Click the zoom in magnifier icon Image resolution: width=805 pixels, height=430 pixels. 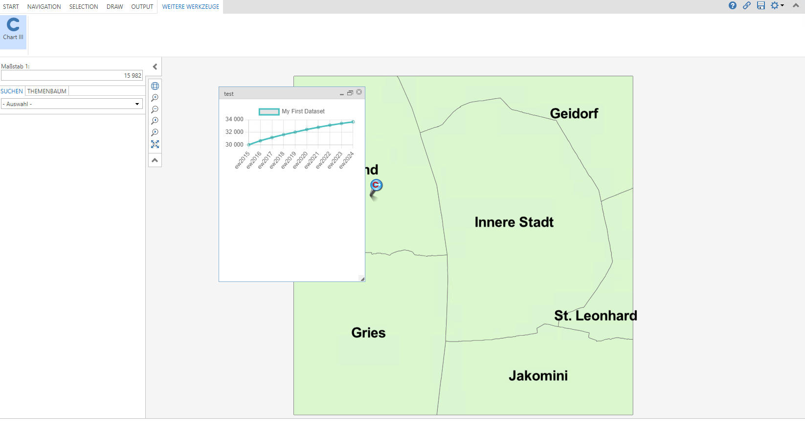155,98
